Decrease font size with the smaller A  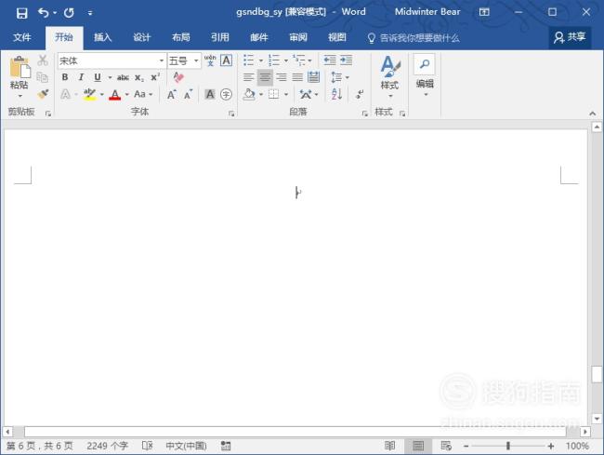(x=189, y=94)
